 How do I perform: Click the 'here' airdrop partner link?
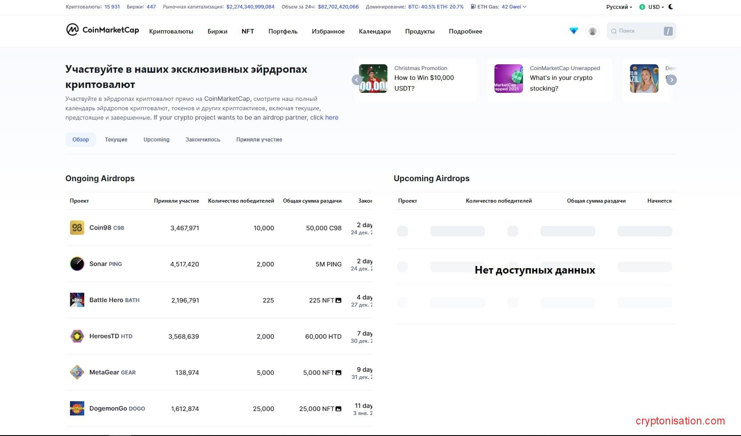coord(332,117)
